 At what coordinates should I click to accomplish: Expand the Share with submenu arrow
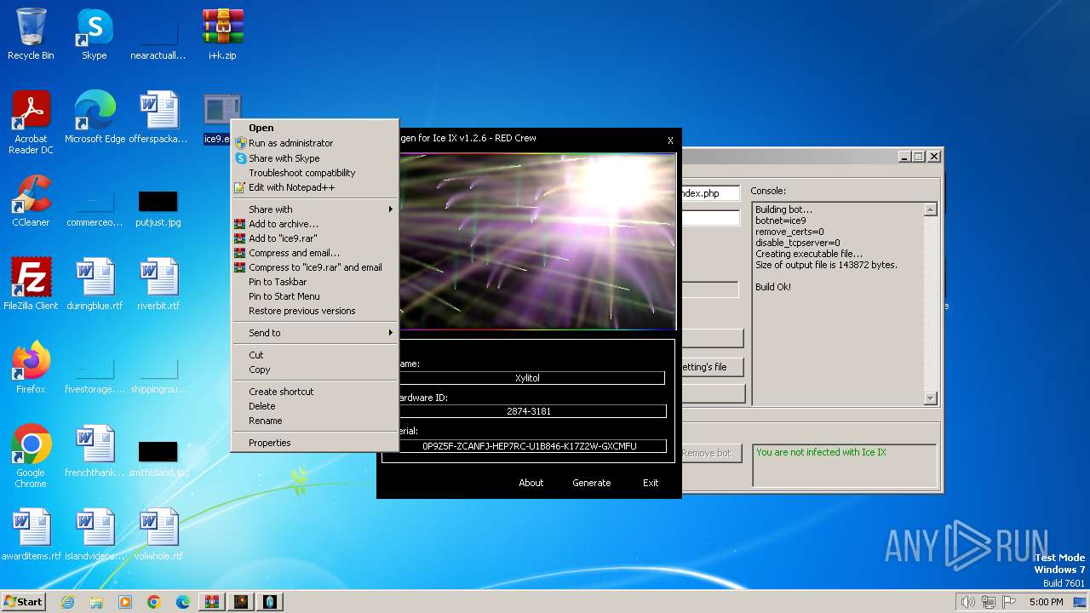(391, 209)
